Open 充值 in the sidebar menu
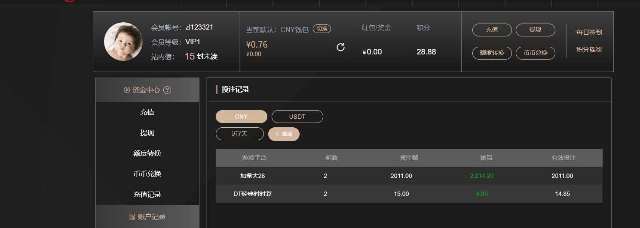The image size is (640, 228). (x=147, y=112)
